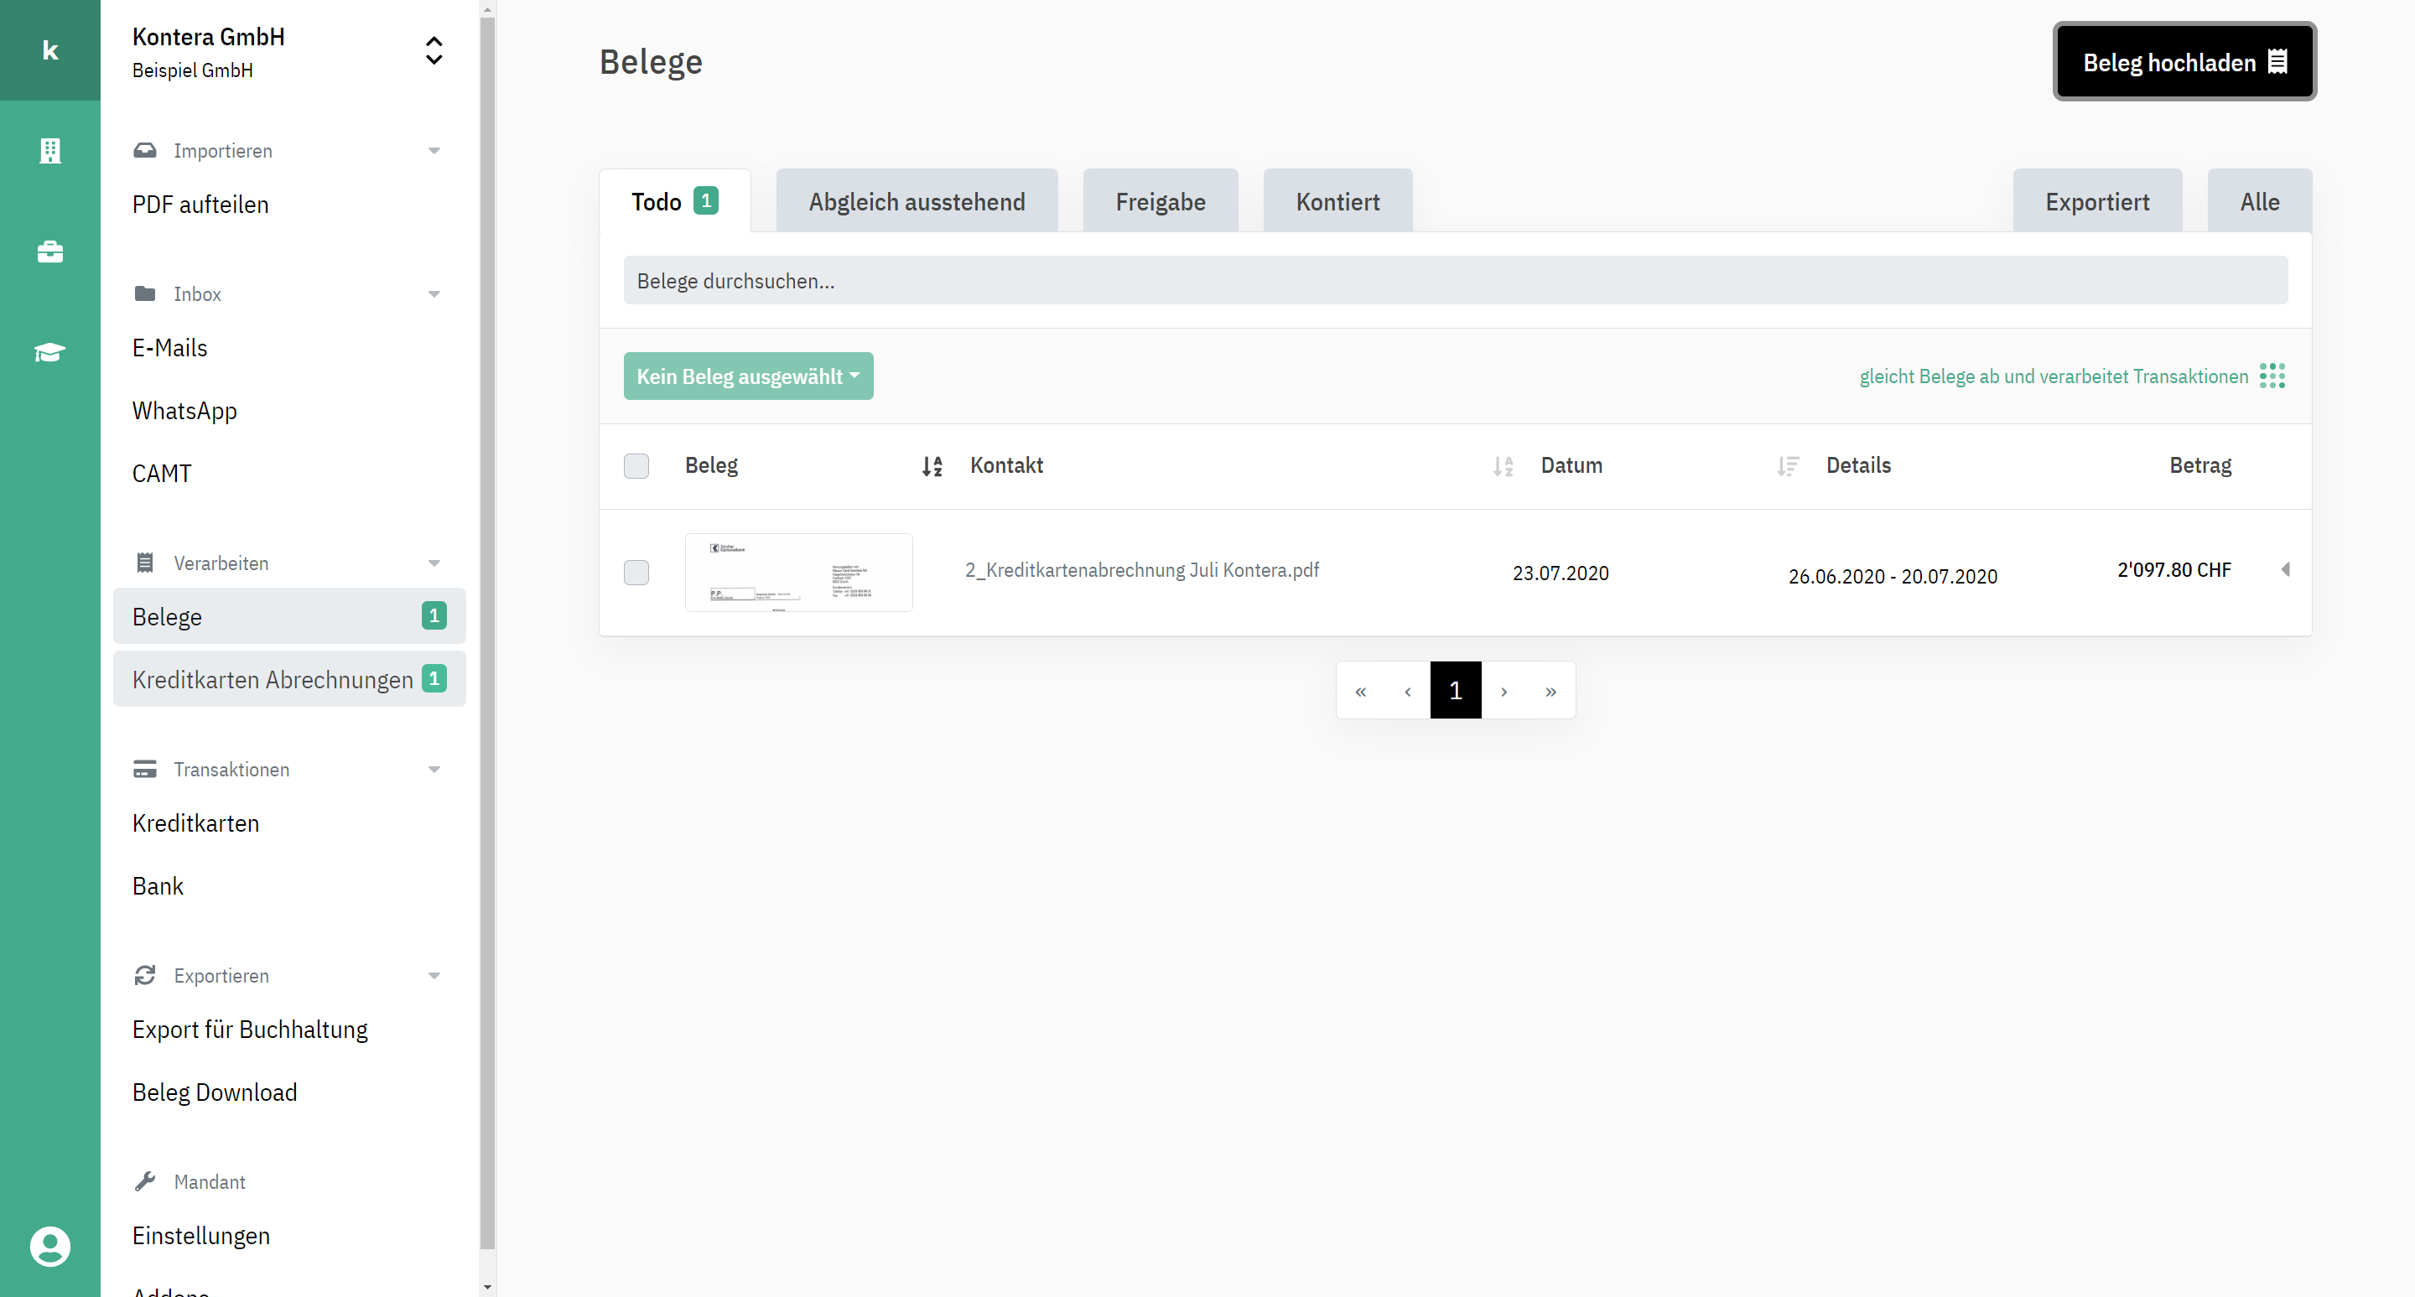Click the Exportieren sync arrows icon
Viewport: 2415px width, 1297px height.
pyautogui.click(x=144, y=974)
